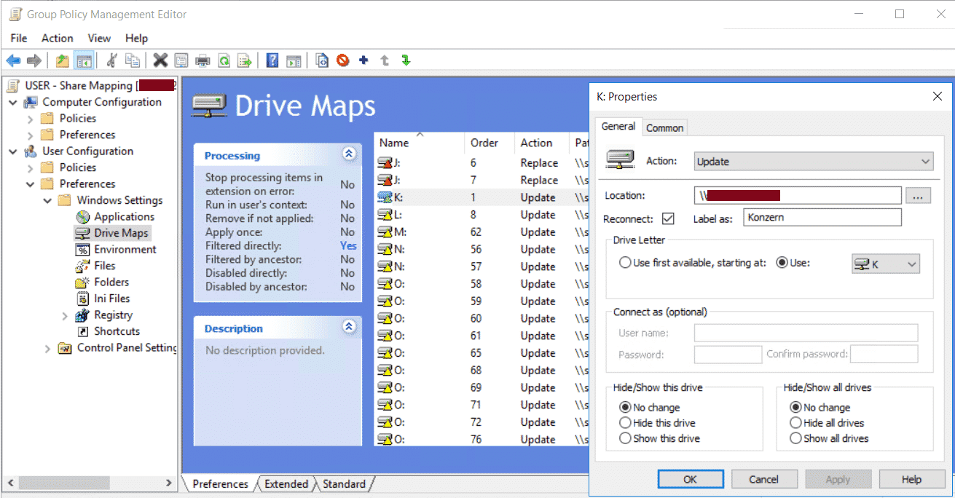Click the red Disable item icon
955x498 pixels.
[x=342, y=60]
